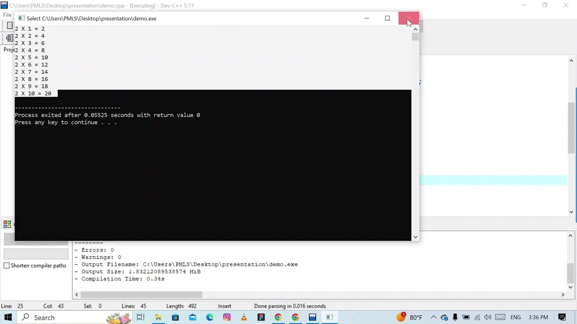Viewport: 577px width, 324px height.
Task: Click the microphone tray icon
Action: tap(455, 317)
